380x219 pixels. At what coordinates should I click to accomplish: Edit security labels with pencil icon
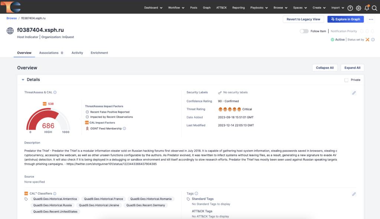pos(354,93)
